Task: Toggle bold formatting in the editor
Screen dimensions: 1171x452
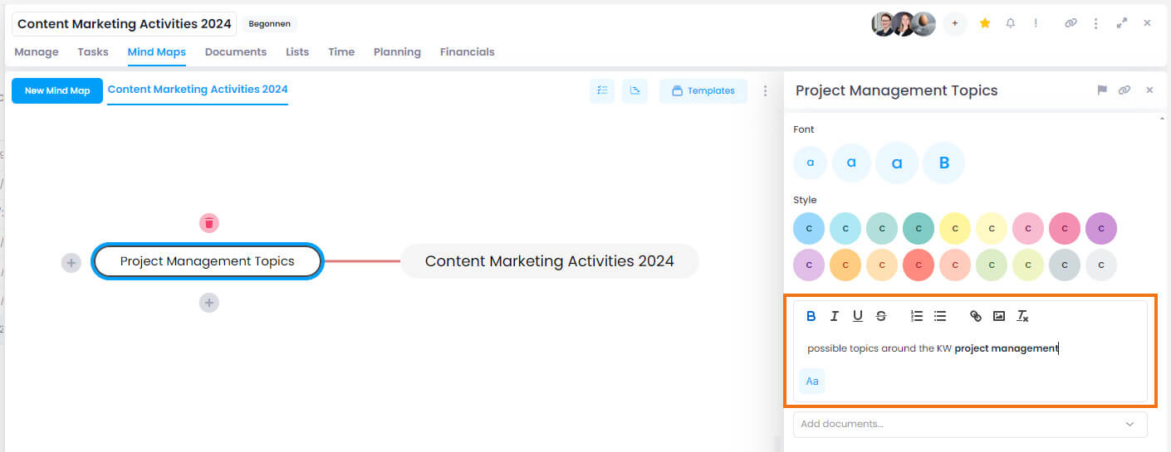Action: coord(811,316)
